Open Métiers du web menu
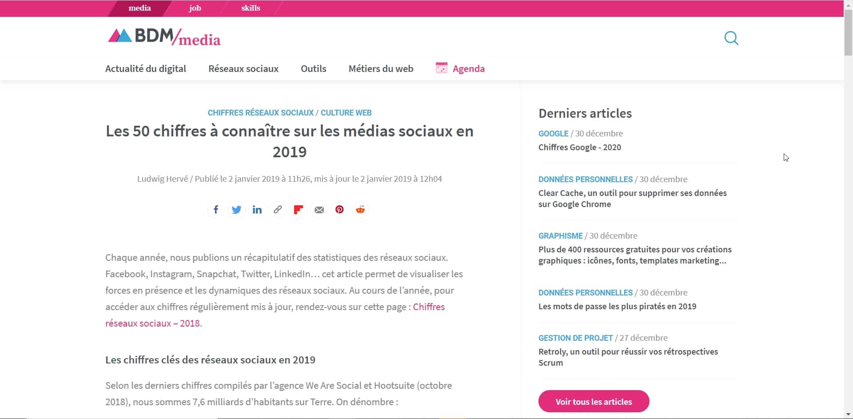Screen dimensions: 853x419 click(x=381, y=69)
